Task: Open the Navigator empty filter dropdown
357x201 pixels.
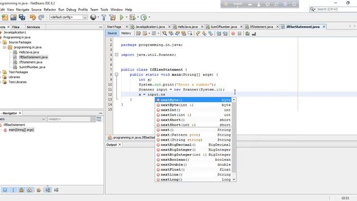Action: pos(93,119)
